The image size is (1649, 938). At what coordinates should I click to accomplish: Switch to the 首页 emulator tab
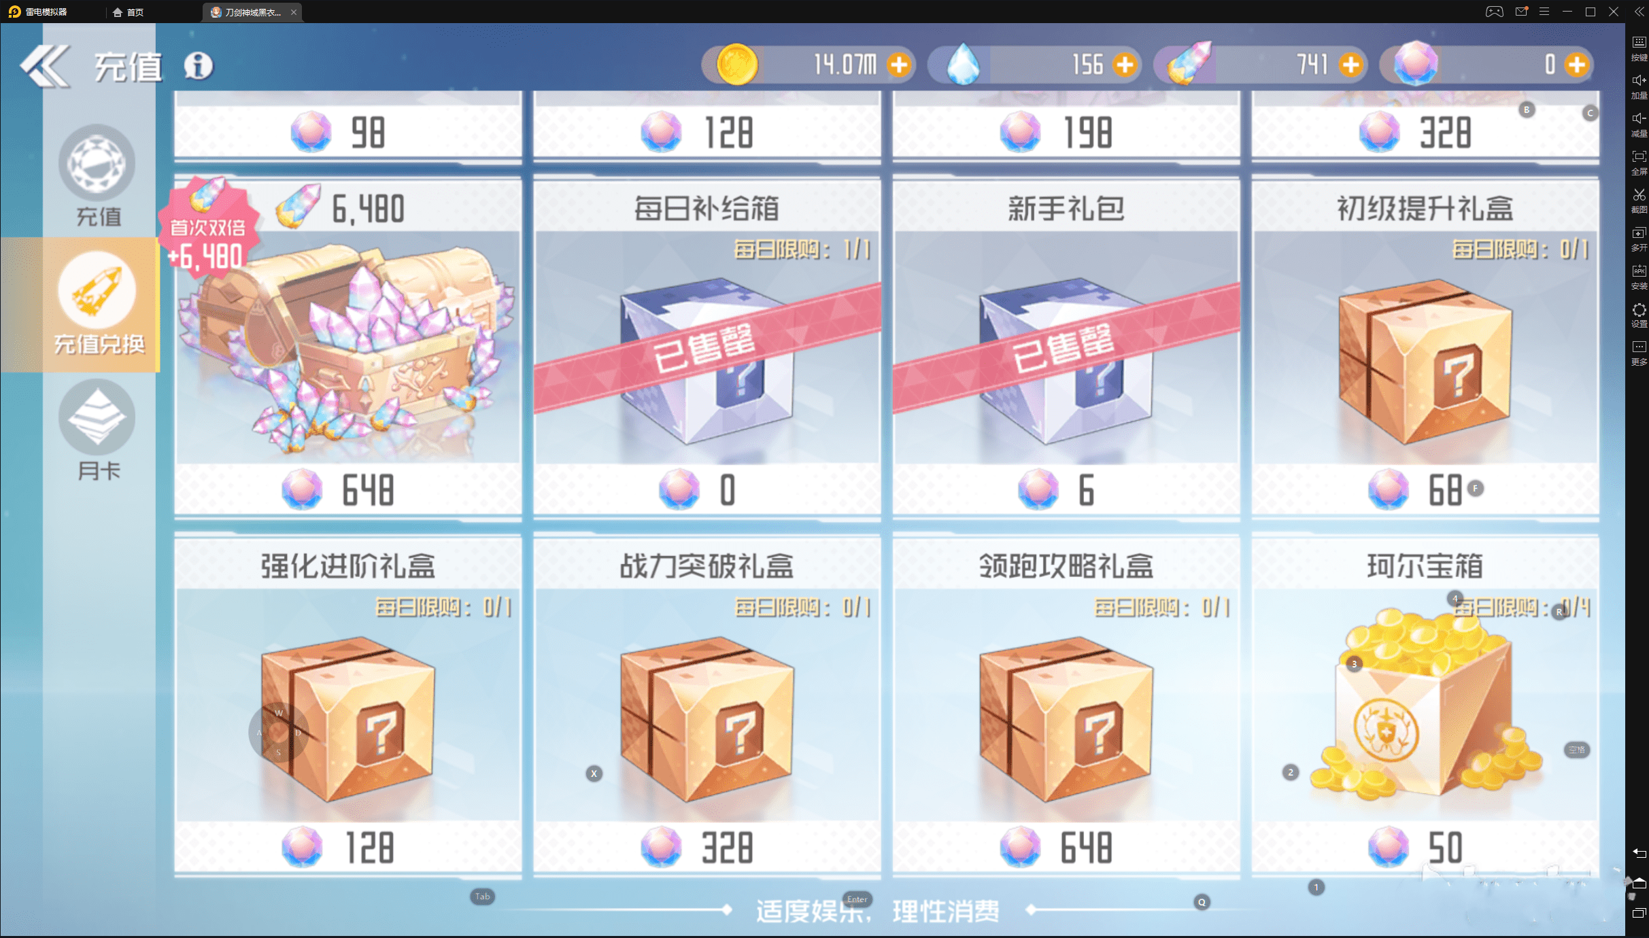click(129, 12)
